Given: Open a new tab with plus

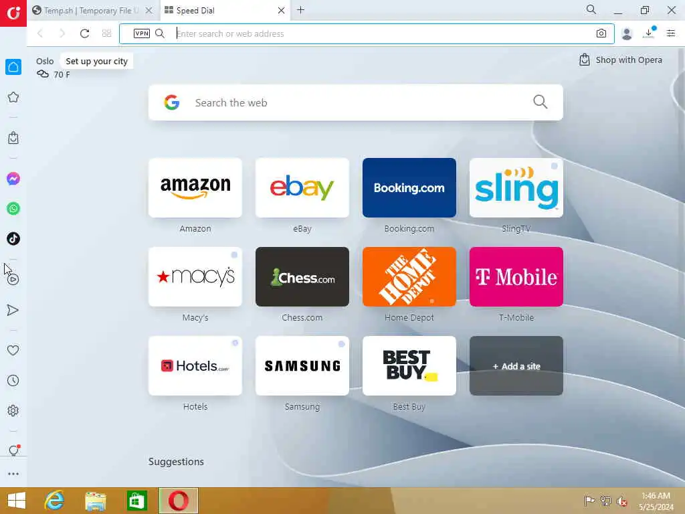Looking at the screenshot, I should coord(300,10).
